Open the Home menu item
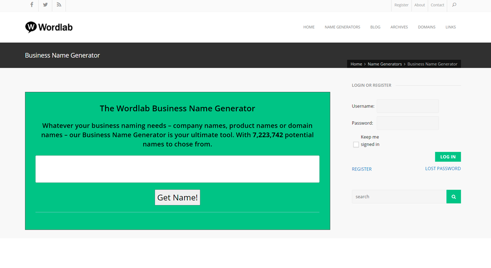The height and width of the screenshot is (268, 491). pos(309,27)
